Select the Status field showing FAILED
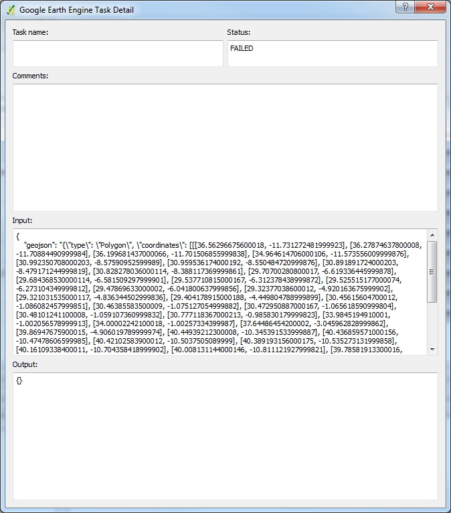The height and width of the screenshot is (513, 451). click(x=333, y=54)
